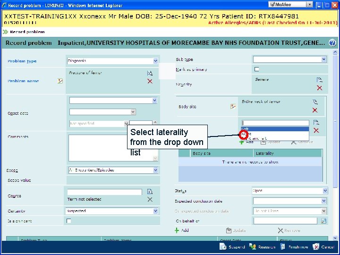This screenshot has height=255, width=340.
Task: Click the Problem name field label
Action: (x=23, y=81)
